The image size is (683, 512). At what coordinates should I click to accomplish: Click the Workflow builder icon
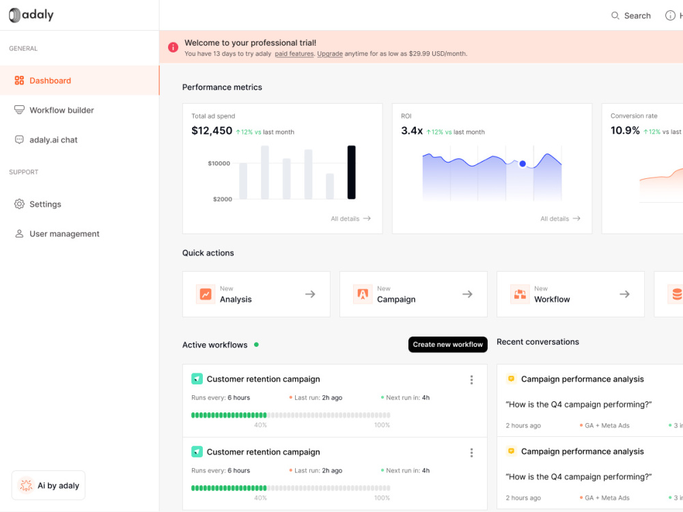[19, 110]
